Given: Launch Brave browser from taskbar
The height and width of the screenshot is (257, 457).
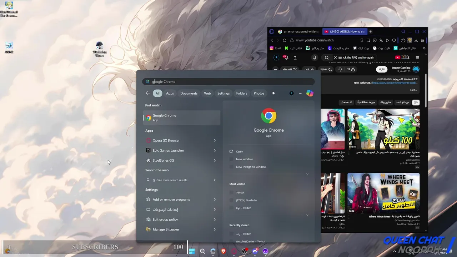Looking at the screenshot, I should pyautogui.click(x=224, y=251).
